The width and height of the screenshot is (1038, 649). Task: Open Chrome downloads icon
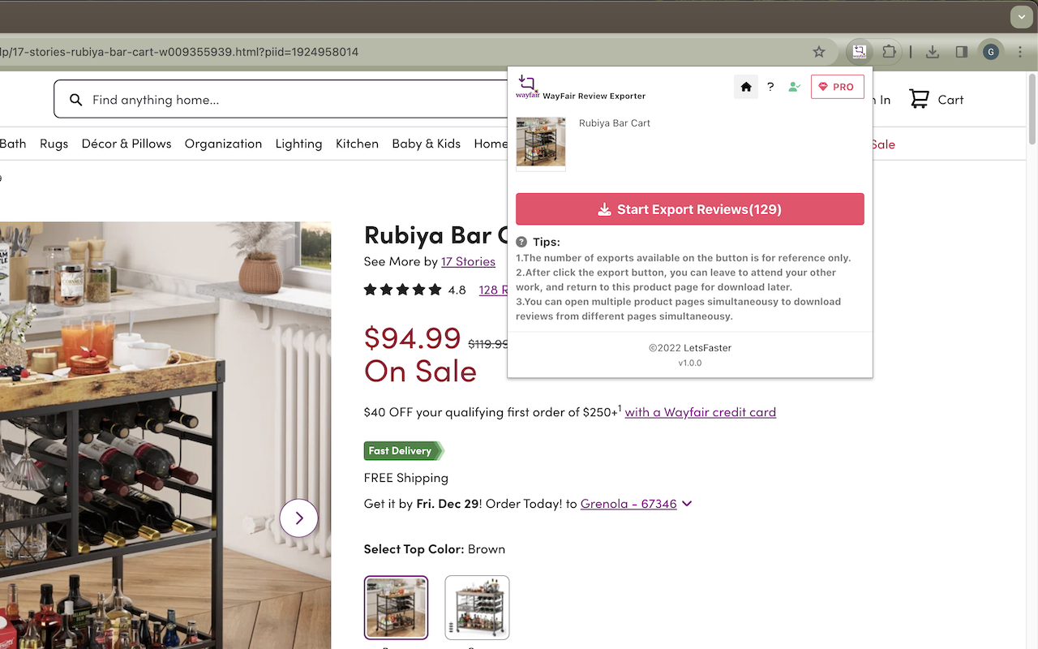coord(933,52)
